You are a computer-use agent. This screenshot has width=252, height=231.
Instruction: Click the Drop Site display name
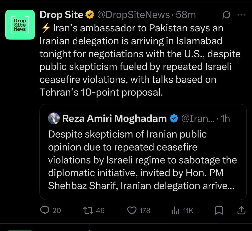click(x=61, y=15)
